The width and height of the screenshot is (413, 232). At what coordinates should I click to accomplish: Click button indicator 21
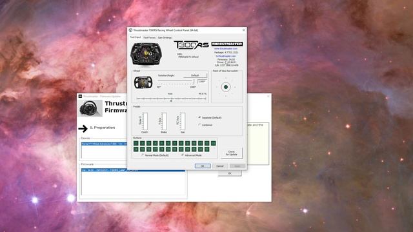coord(181,149)
